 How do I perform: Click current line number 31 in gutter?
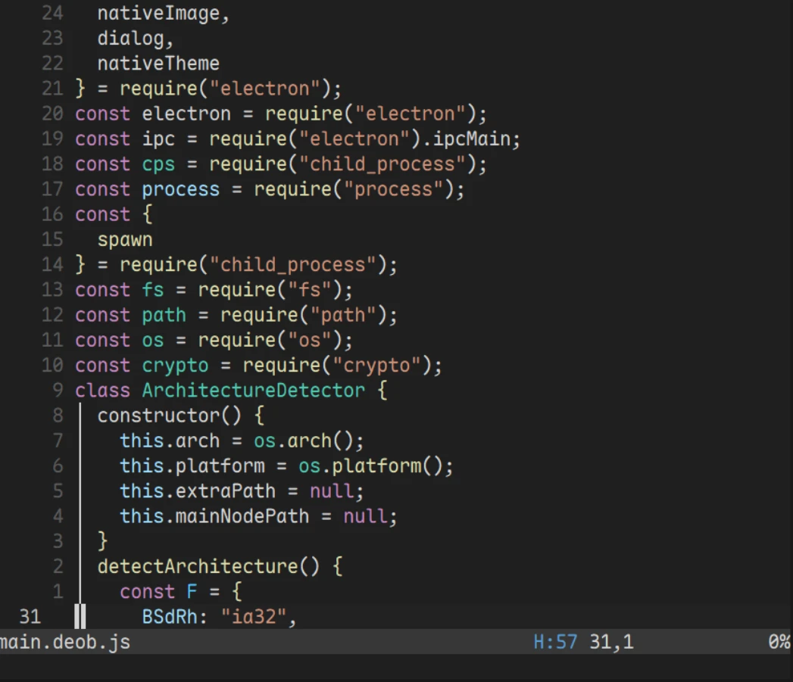(x=30, y=617)
